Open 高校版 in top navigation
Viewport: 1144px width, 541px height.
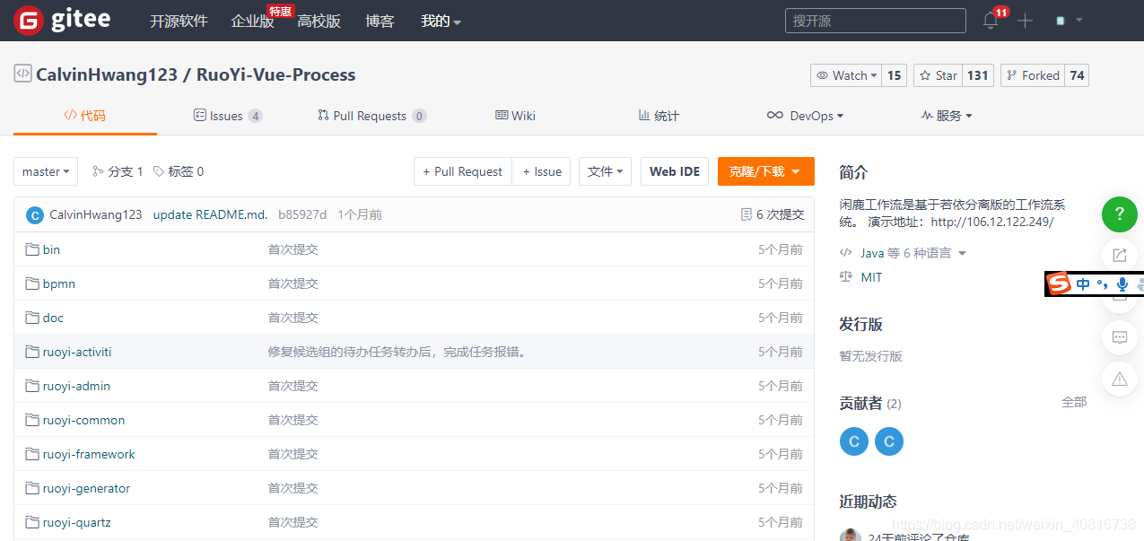click(x=319, y=21)
